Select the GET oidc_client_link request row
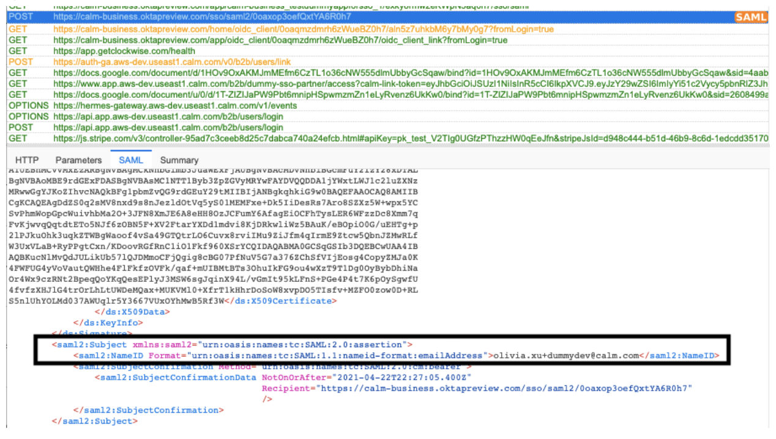Image resolution: width=776 pixels, height=439 pixels. [280, 40]
